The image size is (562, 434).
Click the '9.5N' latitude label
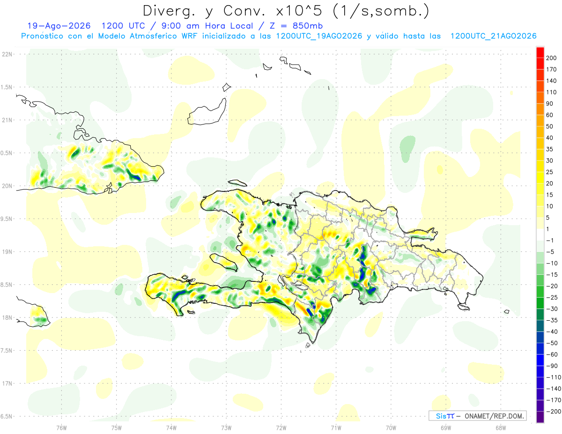tap(7, 219)
